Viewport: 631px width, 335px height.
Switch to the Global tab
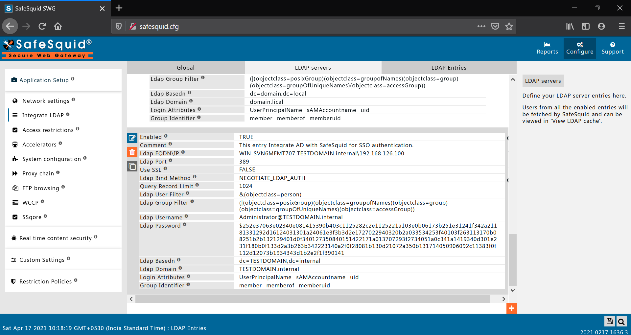pos(186,68)
